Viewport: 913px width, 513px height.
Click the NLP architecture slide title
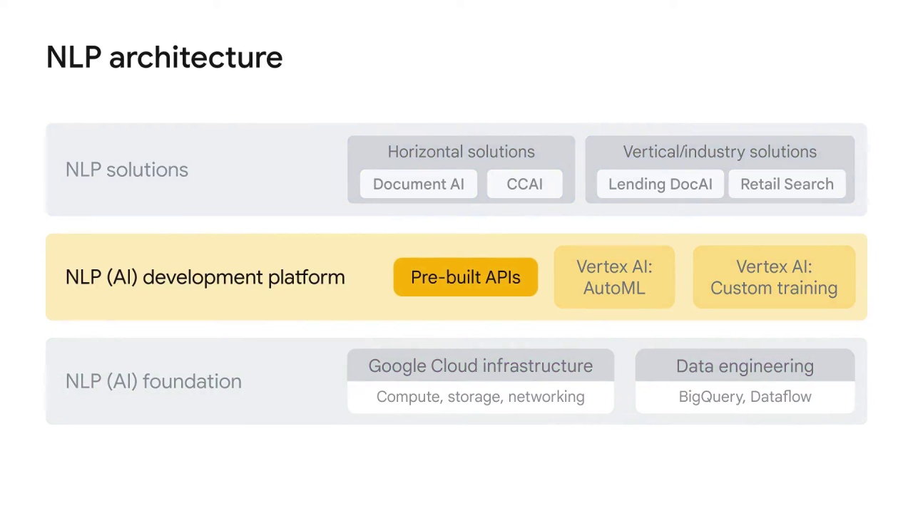click(164, 58)
